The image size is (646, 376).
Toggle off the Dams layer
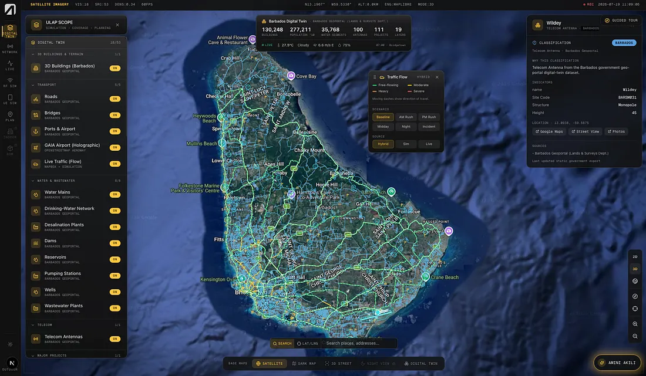pyautogui.click(x=115, y=243)
